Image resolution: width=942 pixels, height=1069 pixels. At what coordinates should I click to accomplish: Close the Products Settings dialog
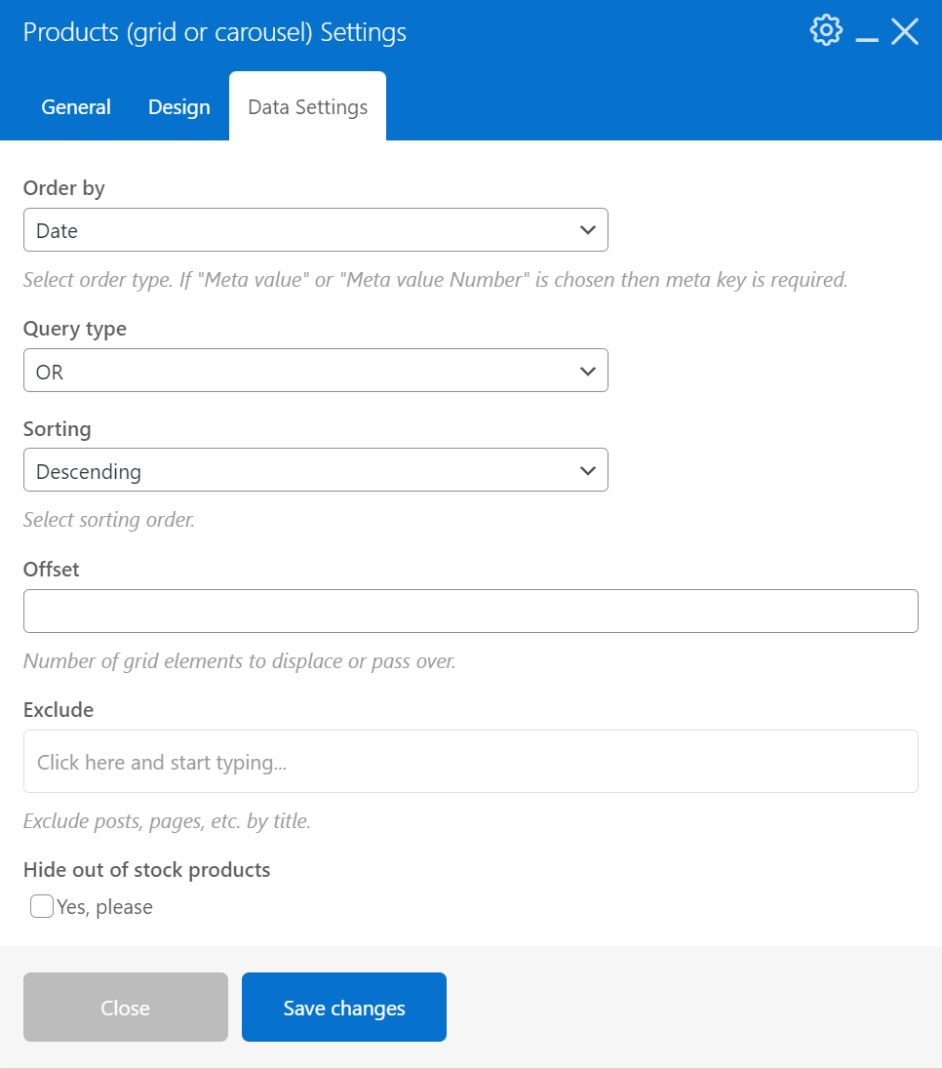[905, 30]
